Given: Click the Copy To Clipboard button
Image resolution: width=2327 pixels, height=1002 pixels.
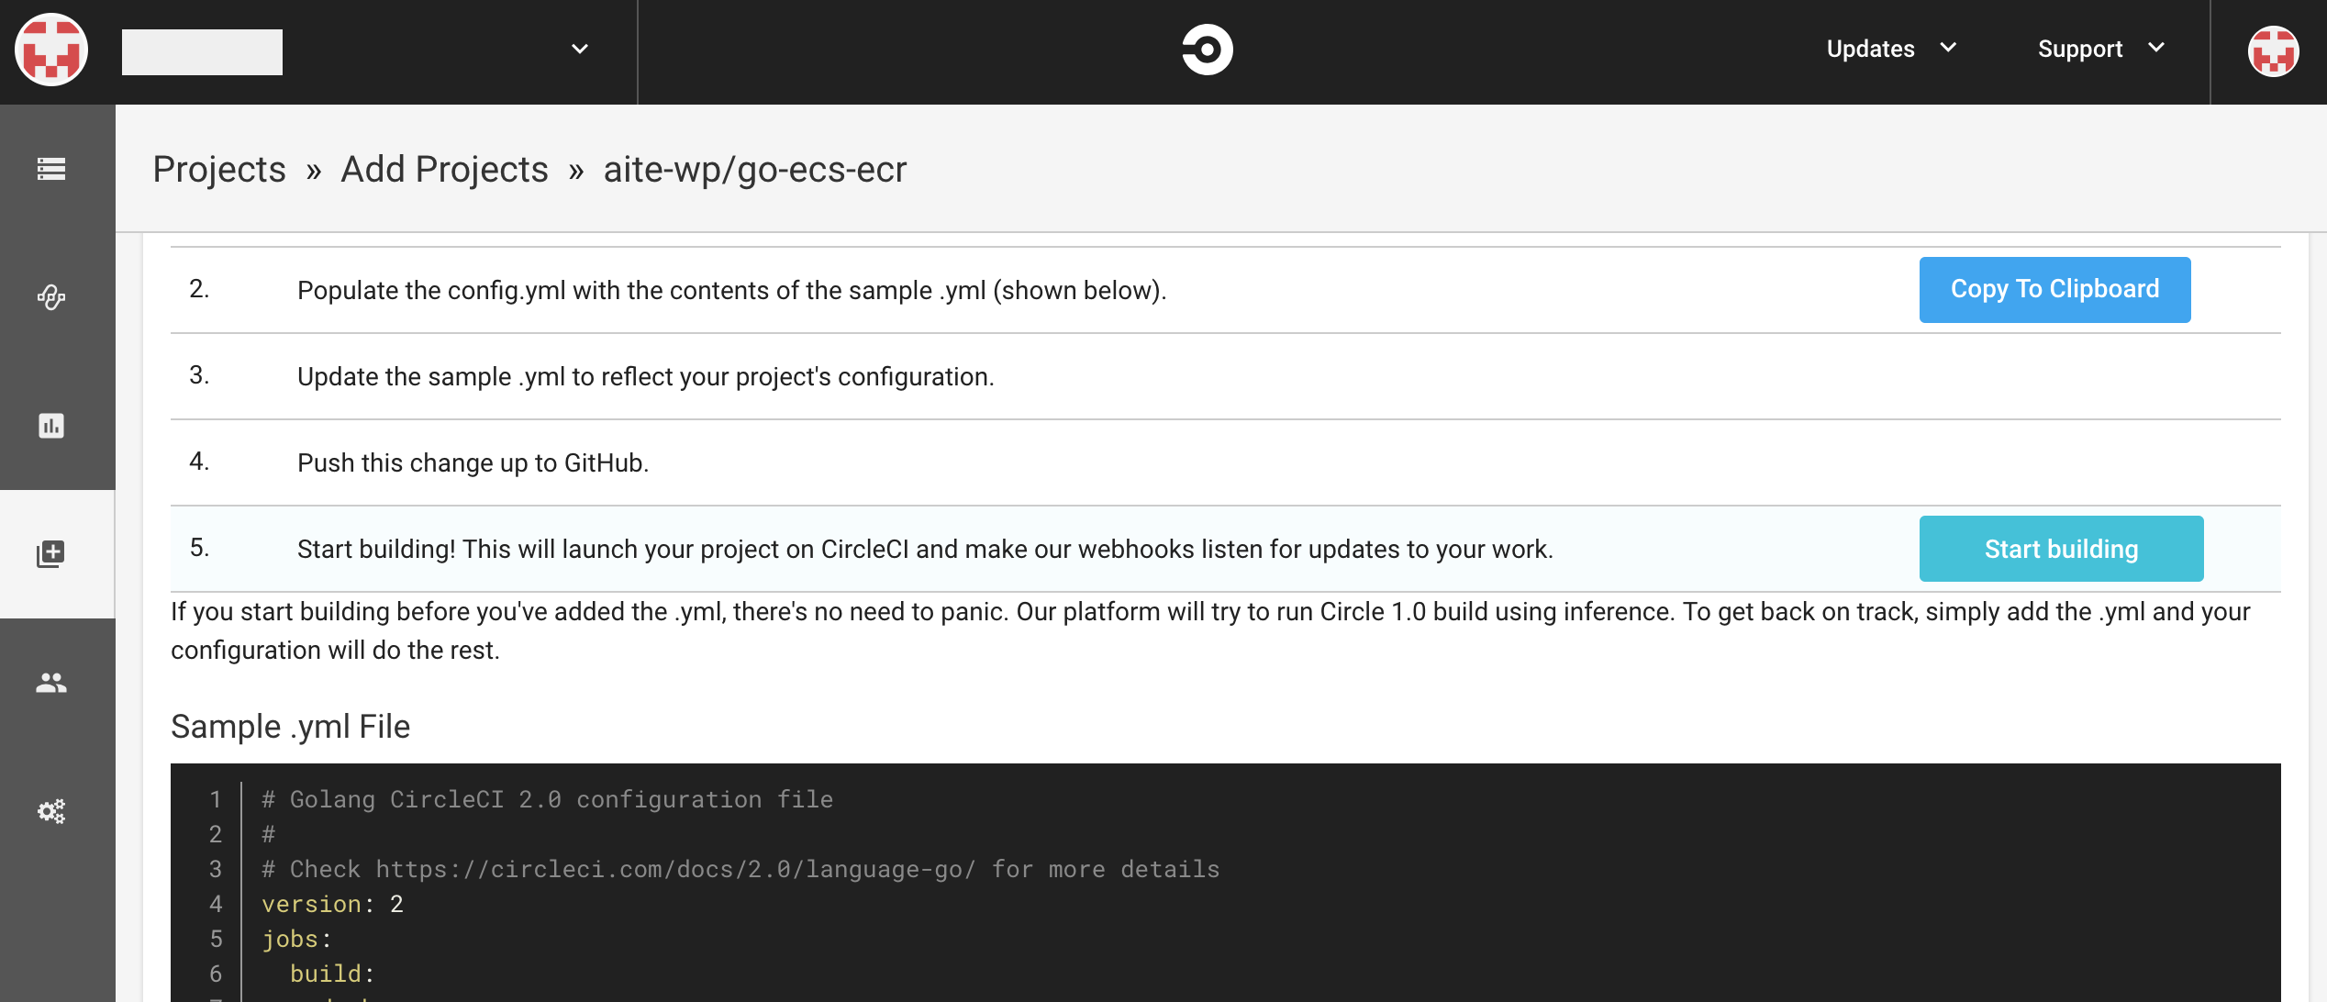Looking at the screenshot, I should [x=2054, y=290].
